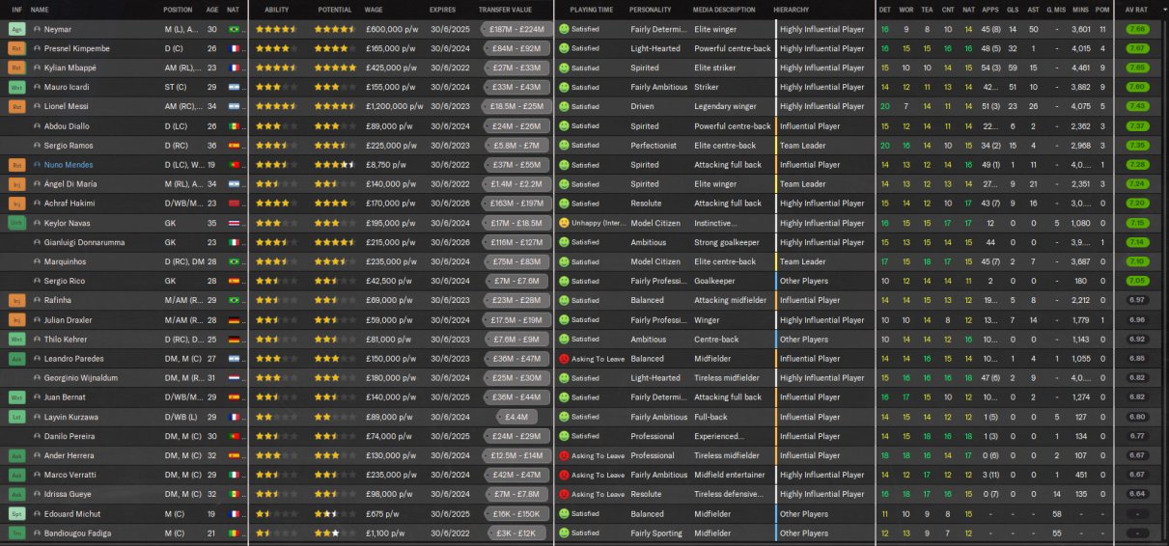Click the Ask badge beside Leandro Paredes
Viewport: 1169px width, 546px height.
pos(16,359)
